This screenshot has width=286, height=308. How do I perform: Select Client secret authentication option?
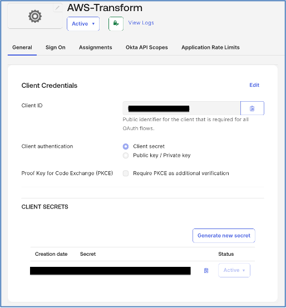tap(126, 146)
